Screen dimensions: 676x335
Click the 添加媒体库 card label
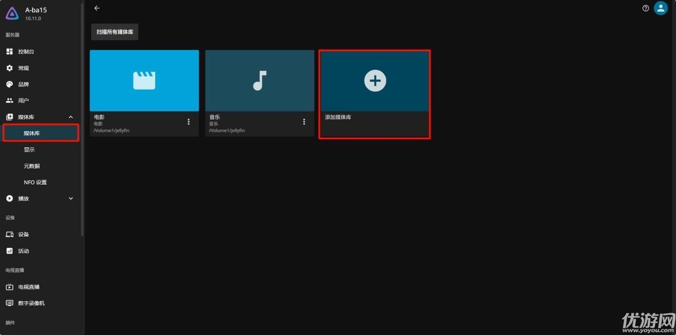point(338,117)
